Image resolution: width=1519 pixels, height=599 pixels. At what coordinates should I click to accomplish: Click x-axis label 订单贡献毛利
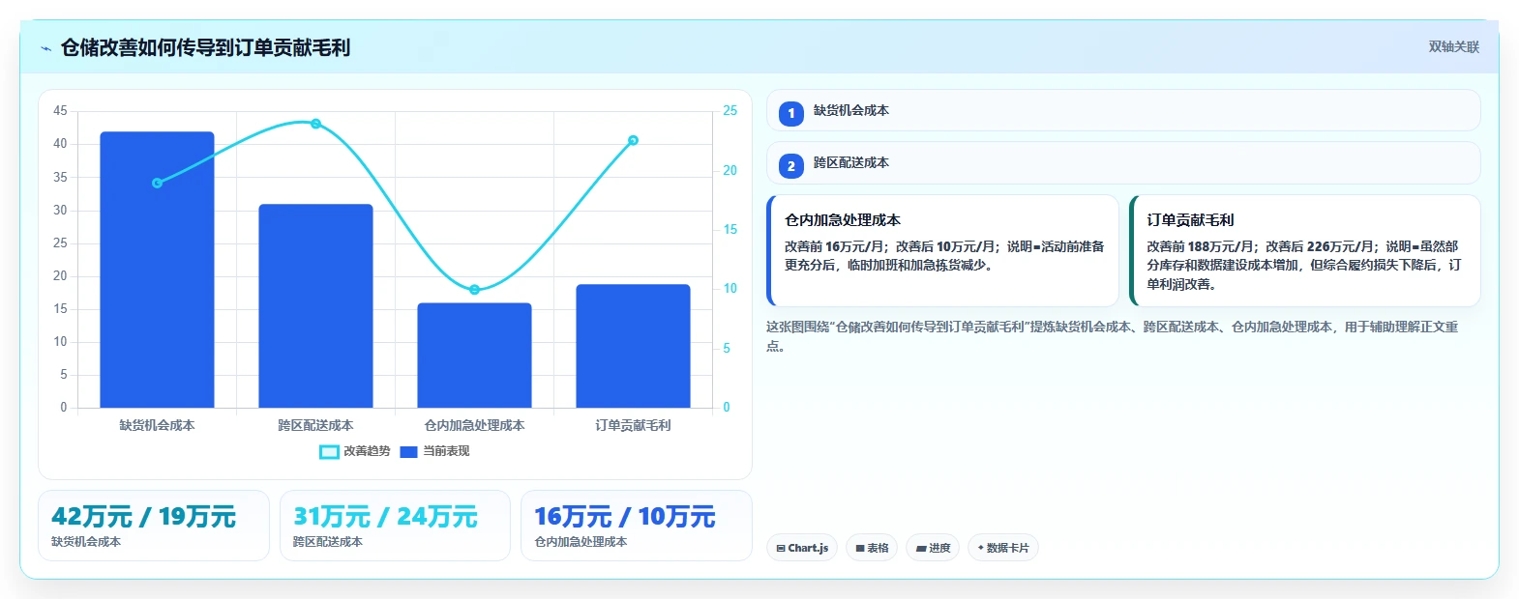633,425
